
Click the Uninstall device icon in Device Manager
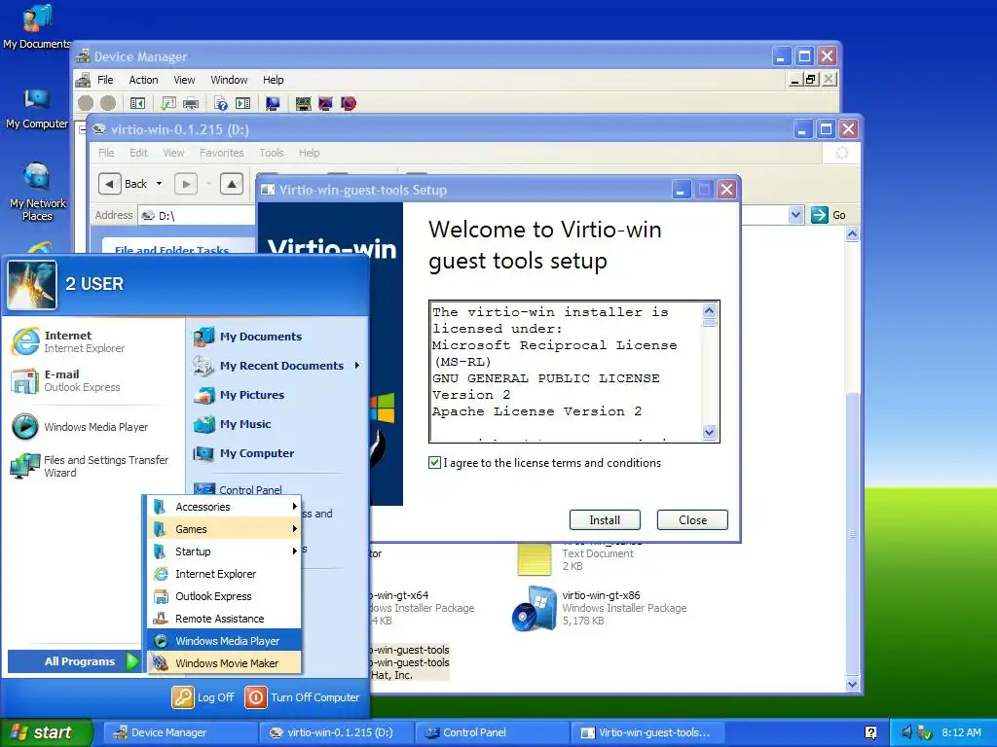348,103
